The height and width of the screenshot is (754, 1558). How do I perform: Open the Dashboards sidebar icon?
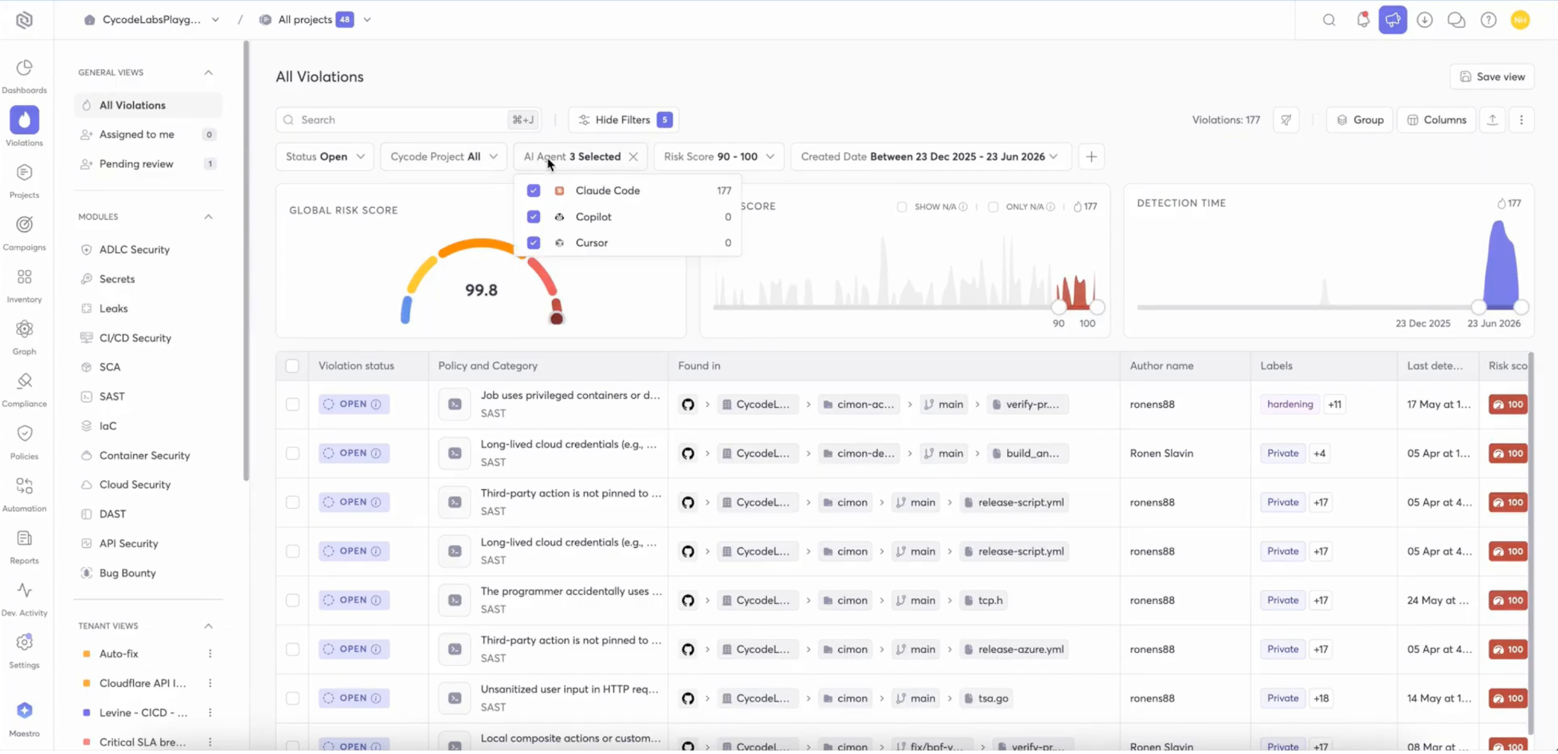point(24,76)
